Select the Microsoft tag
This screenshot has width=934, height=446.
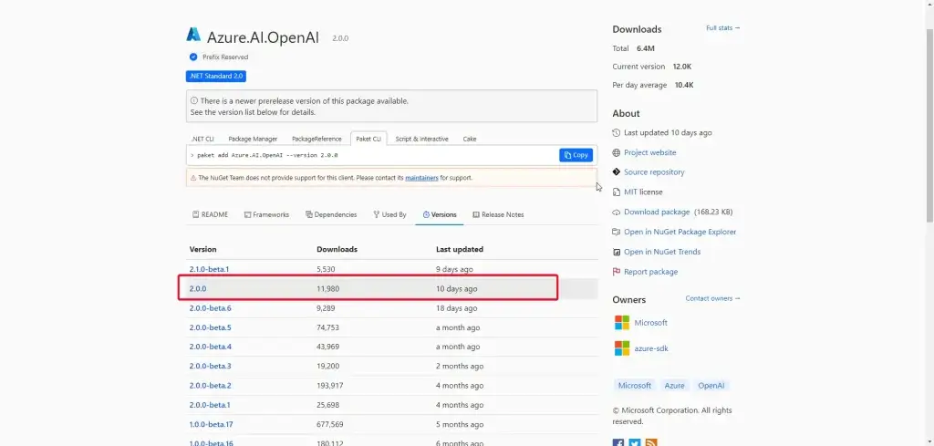point(635,385)
